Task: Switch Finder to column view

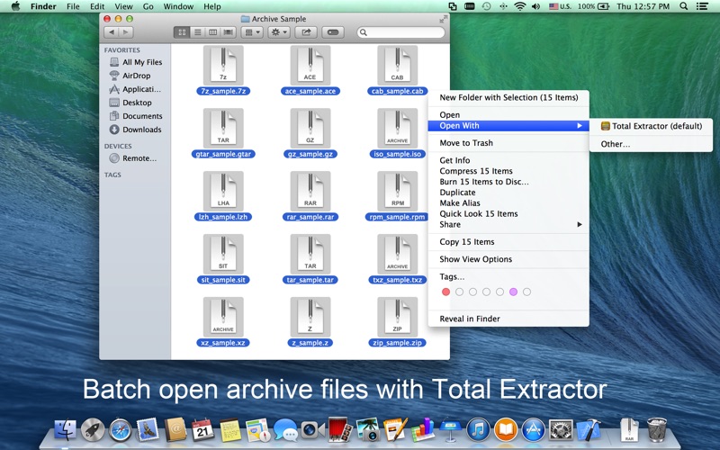Action: tap(212, 32)
